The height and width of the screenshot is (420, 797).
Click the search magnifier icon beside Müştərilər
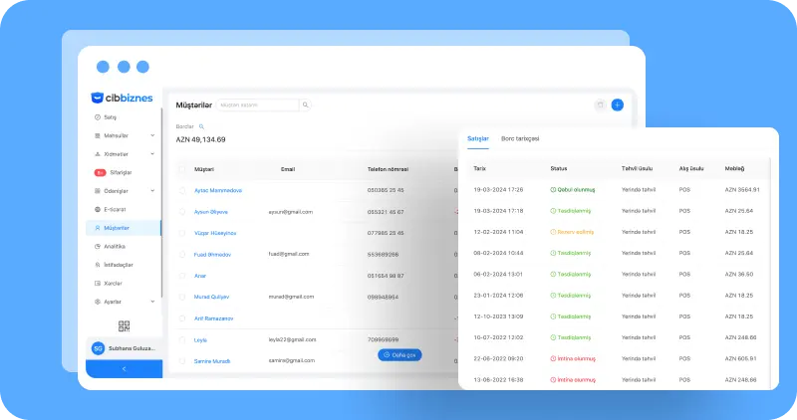305,105
